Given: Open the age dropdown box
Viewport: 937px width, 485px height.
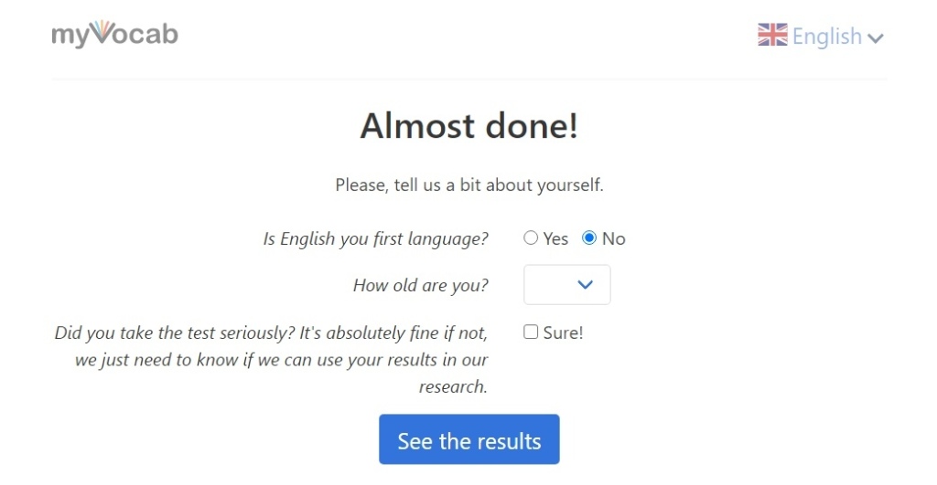Looking at the screenshot, I should click(x=566, y=285).
